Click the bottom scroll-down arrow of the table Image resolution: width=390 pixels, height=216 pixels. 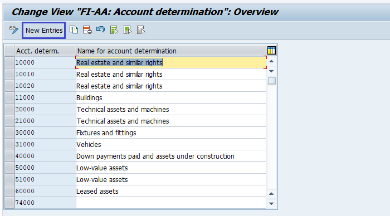[x=271, y=204]
